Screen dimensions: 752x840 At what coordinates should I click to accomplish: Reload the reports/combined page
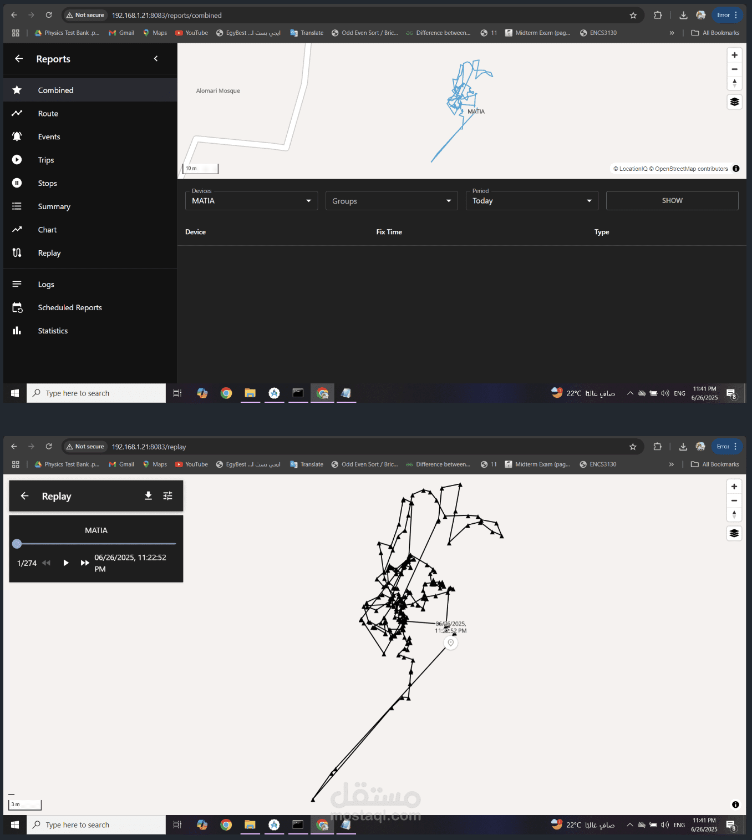coord(49,15)
